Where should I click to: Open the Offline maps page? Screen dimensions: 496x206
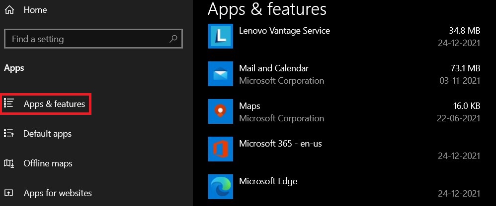[x=48, y=163]
